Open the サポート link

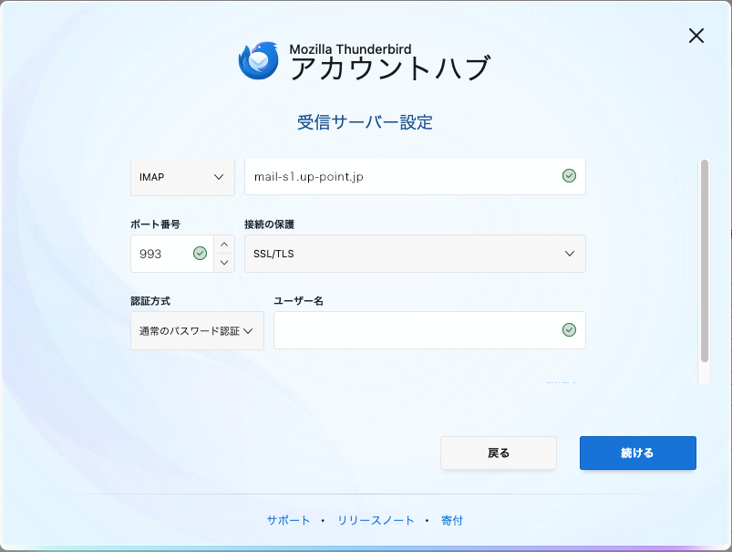click(288, 520)
